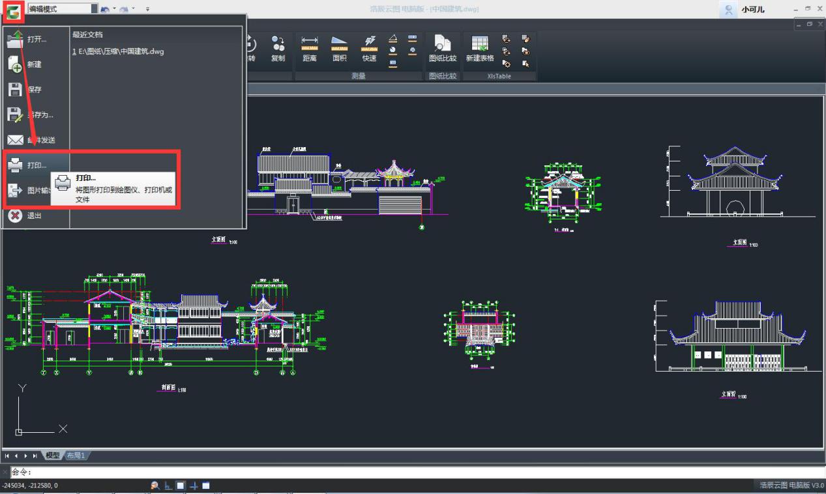Expand the undo history dropdown arrow
The image size is (826, 494).
[114, 9]
